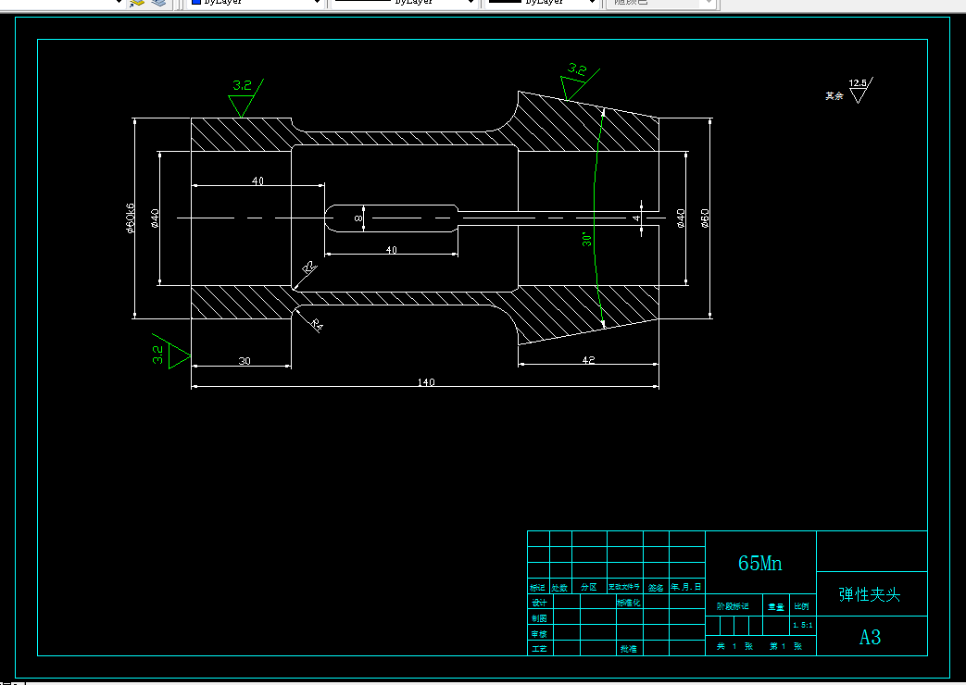Select the 第 1 张 sheet number text
Viewport: 966px width, 685px height.
[x=785, y=646]
